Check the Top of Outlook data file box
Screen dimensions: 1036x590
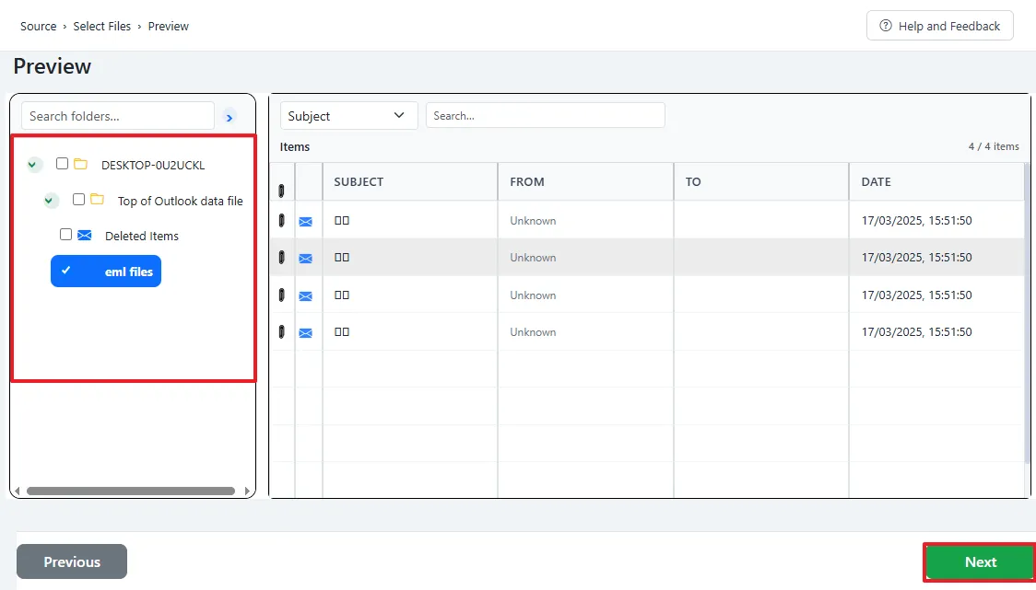coord(78,200)
